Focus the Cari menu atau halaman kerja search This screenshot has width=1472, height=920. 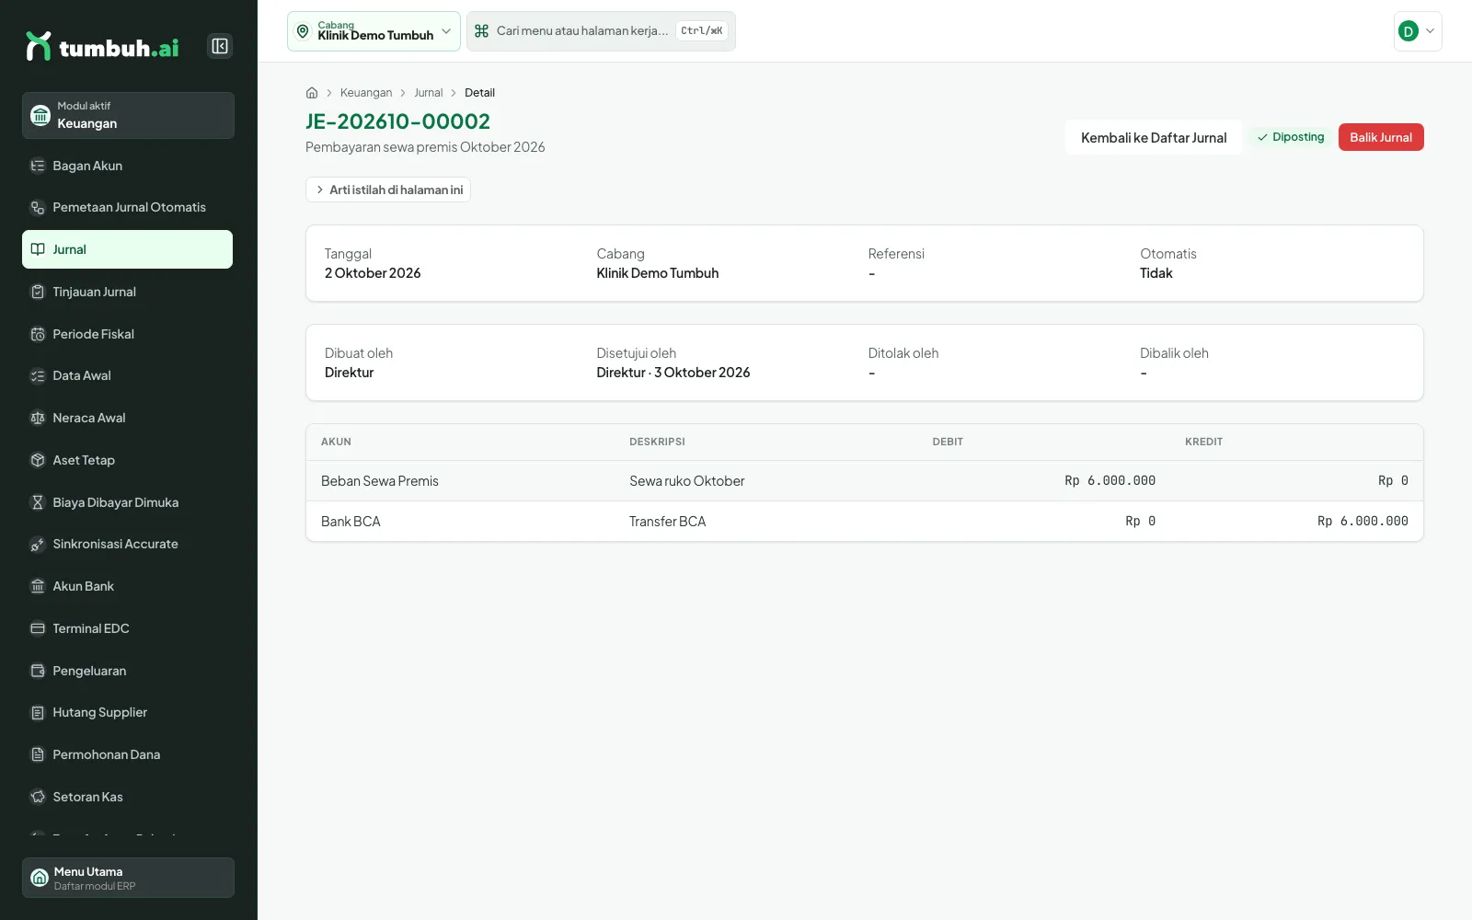point(601,31)
